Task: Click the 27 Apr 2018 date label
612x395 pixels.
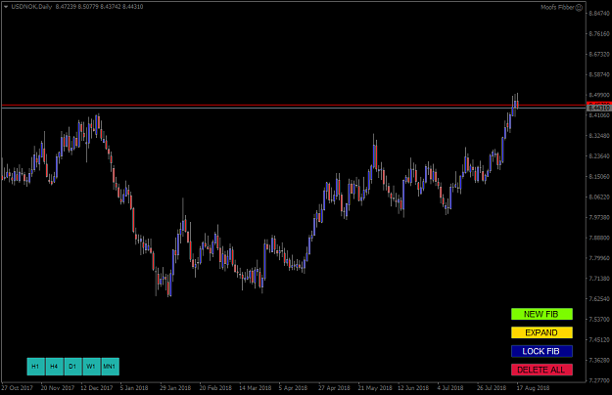Action: (334, 388)
